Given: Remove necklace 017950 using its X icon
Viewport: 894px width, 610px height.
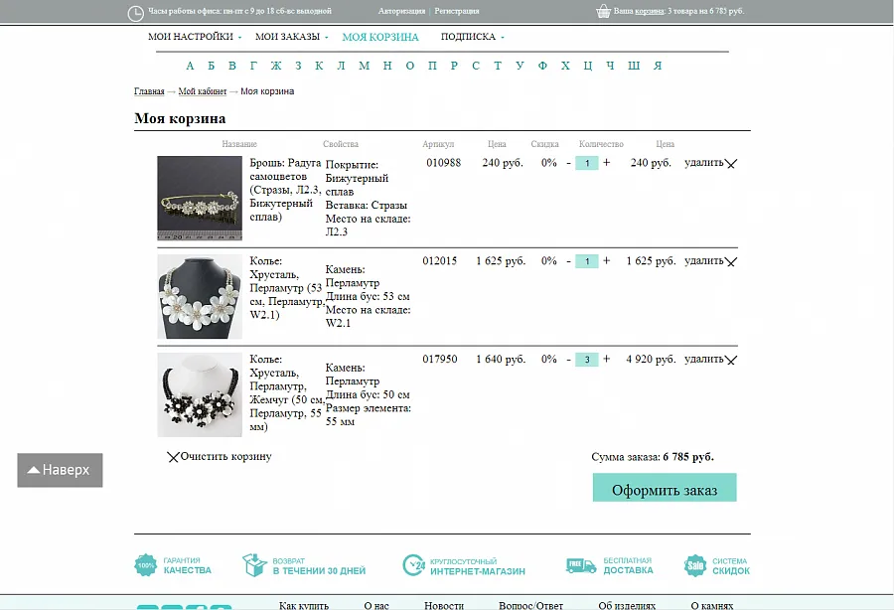Looking at the screenshot, I should (x=731, y=360).
